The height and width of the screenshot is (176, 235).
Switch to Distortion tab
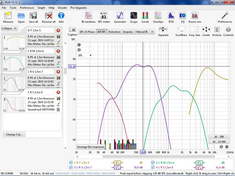point(114,32)
